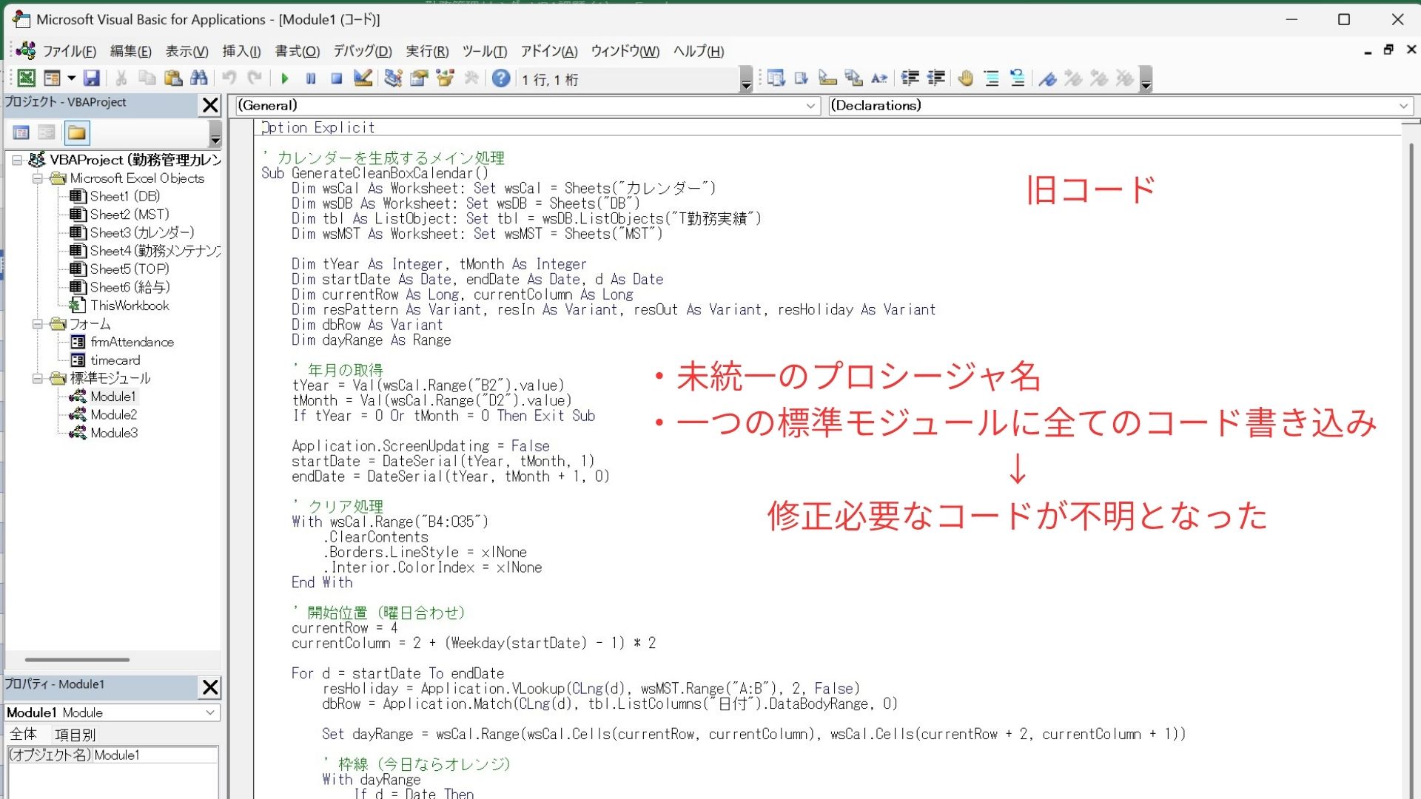Click the View Code icon in Project pane
This screenshot has height=799, width=1421.
(21, 133)
